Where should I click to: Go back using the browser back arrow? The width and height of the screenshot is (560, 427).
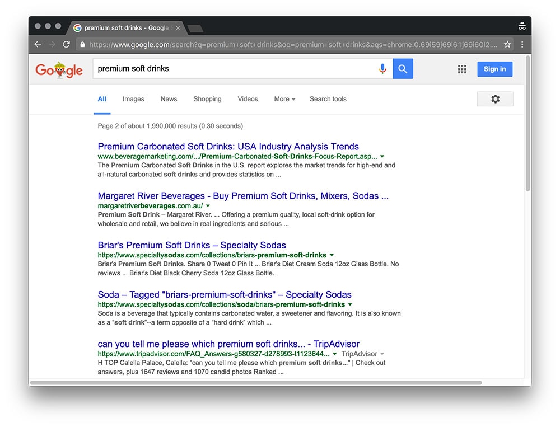click(x=38, y=44)
